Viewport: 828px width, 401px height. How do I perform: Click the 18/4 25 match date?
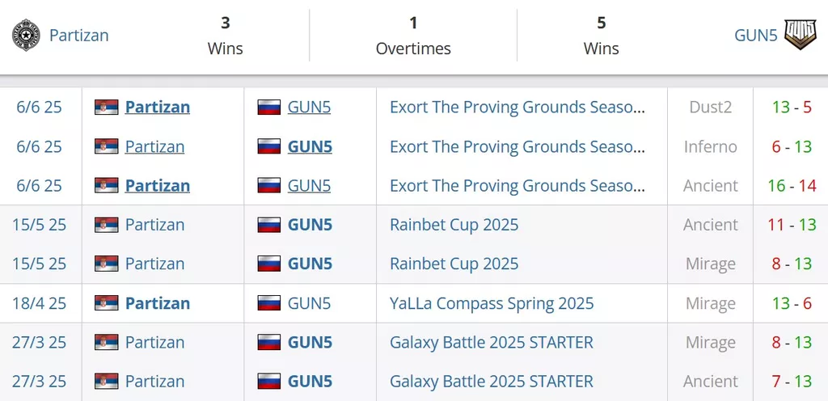click(x=39, y=303)
